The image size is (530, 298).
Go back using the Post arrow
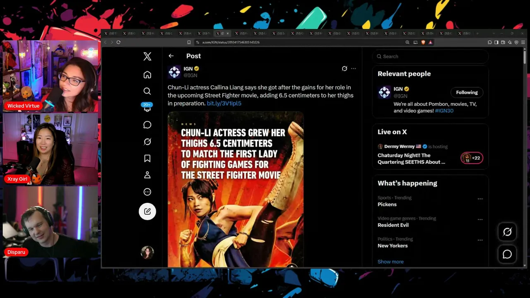171,56
